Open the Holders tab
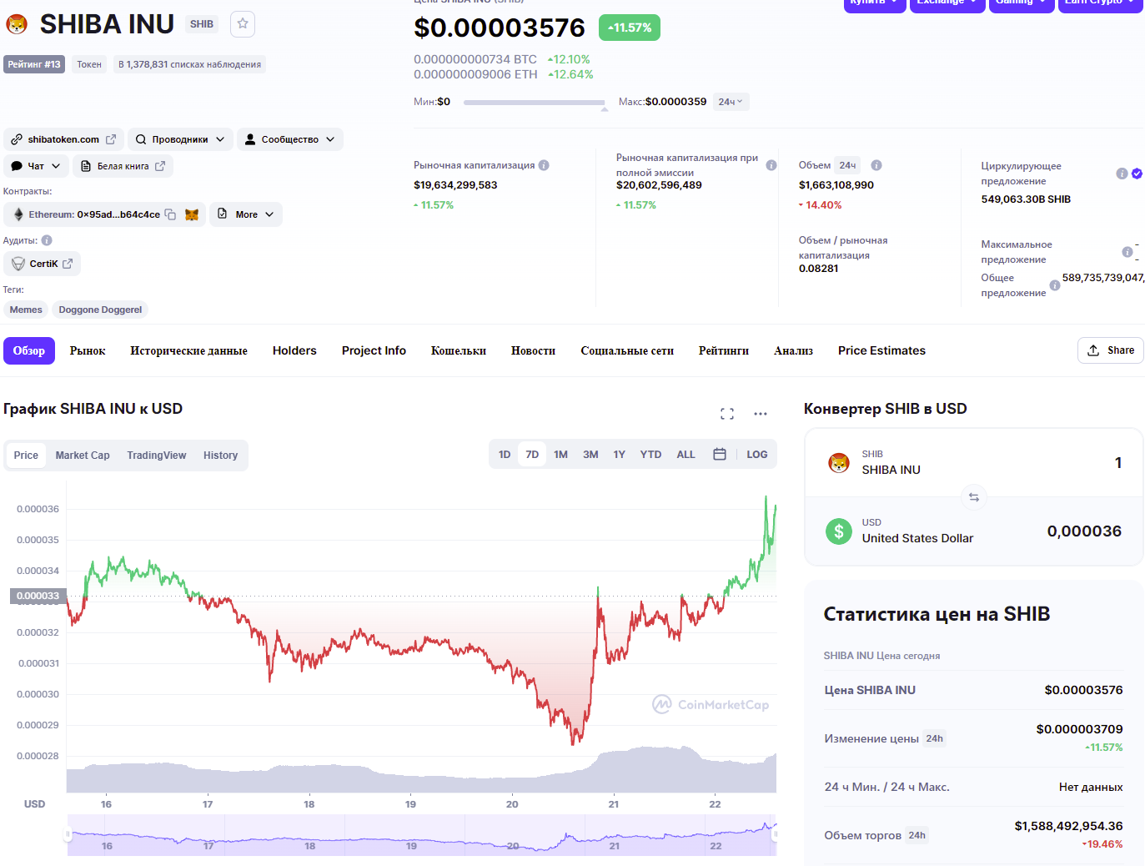The width and height of the screenshot is (1145, 866). coord(294,350)
